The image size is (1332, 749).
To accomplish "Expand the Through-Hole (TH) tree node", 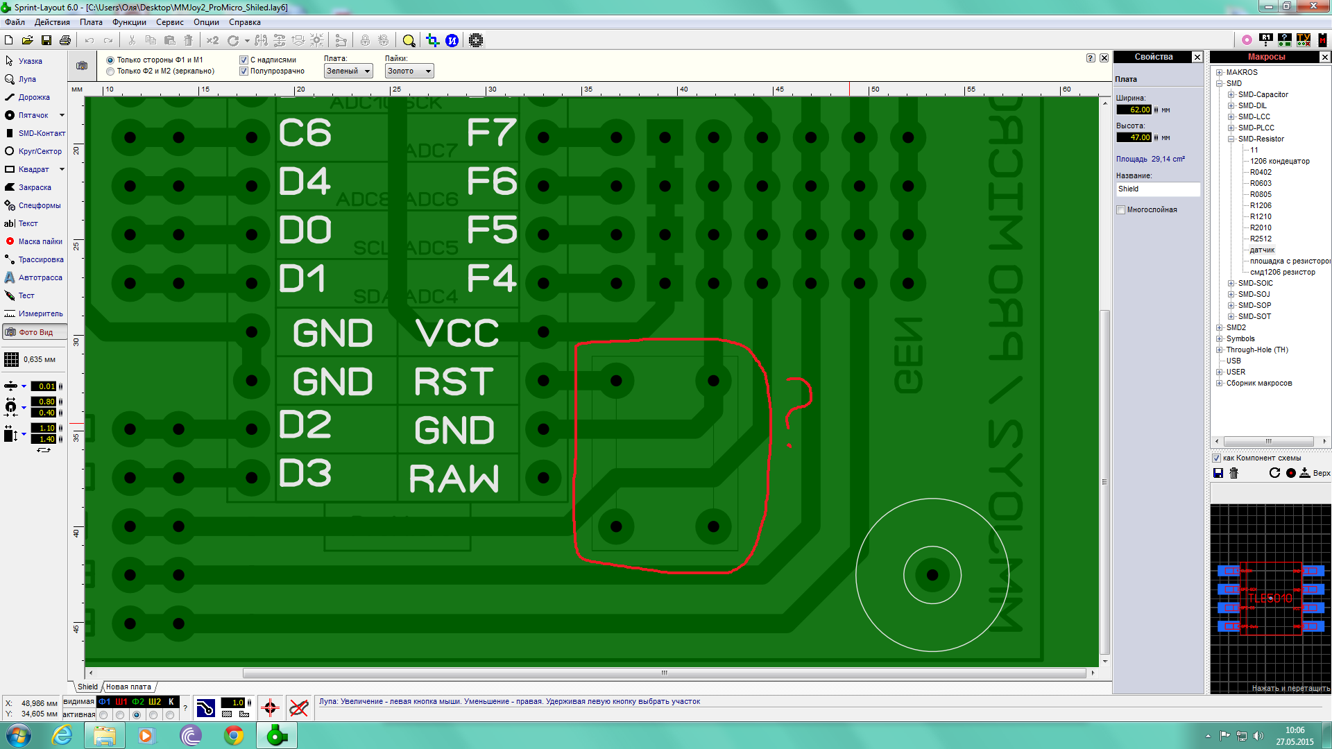I will tap(1219, 350).
